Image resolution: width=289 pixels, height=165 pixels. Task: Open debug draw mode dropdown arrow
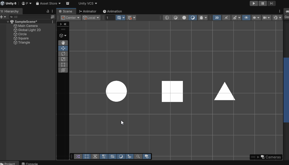[x=206, y=18]
